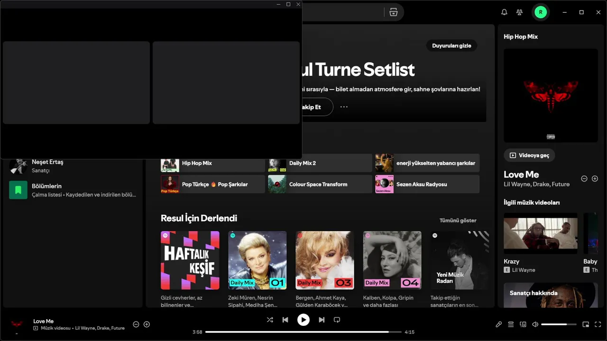
Task: Open Daily Mix 01 cover card
Action: click(x=258, y=260)
